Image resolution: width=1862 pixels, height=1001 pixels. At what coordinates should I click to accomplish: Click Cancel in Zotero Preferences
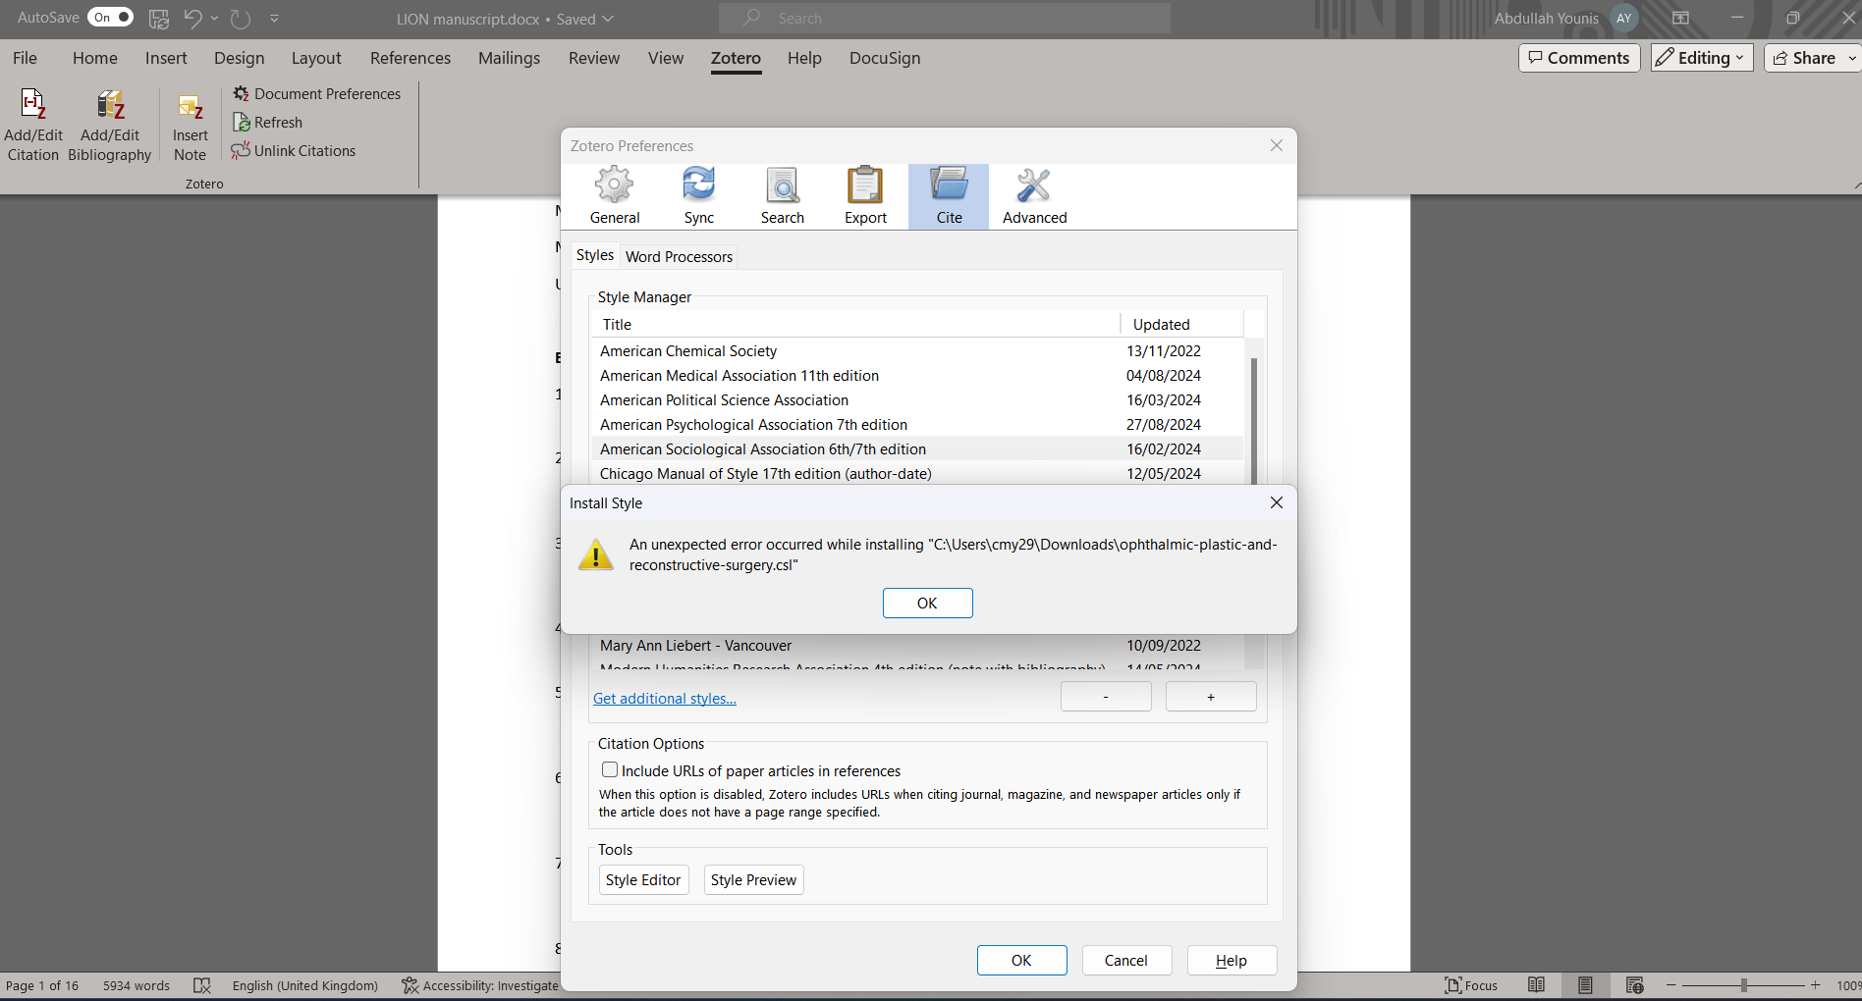[x=1126, y=960]
